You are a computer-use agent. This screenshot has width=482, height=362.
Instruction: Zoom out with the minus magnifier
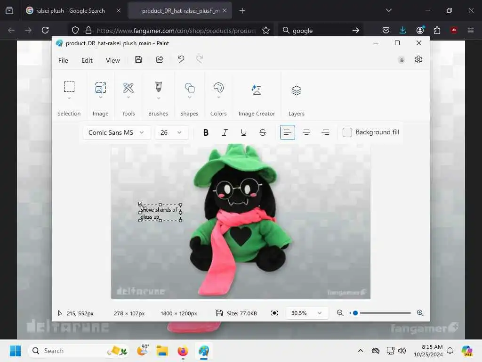click(x=340, y=313)
